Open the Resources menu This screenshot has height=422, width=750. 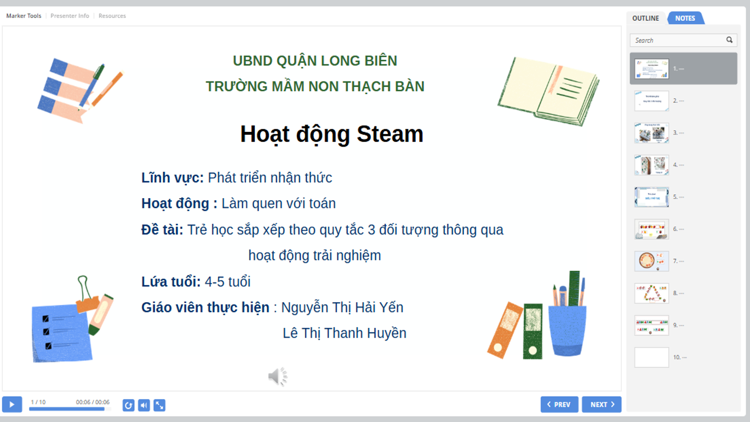(x=112, y=16)
